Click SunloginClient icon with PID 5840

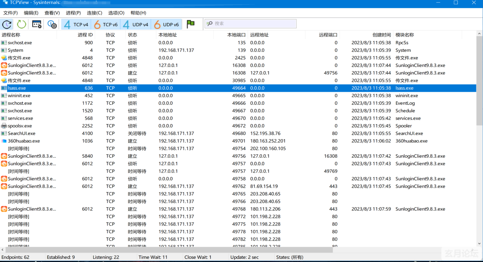[4, 156]
